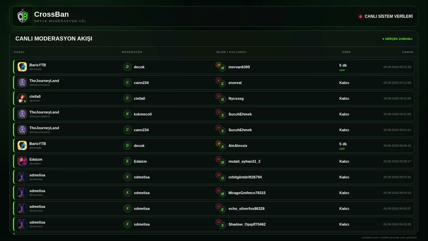Viewport: 428px width, 241px height.
Task: Click the Edaizm channel avatar
Action: coord(22,161)
